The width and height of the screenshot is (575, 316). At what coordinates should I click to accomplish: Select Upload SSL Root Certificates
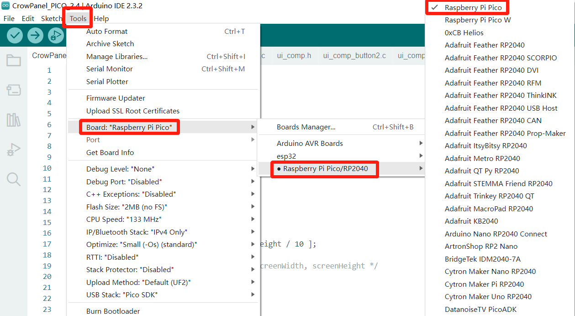point(164,111)
